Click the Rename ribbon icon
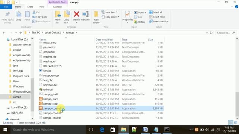This screenshot has height=134, width=239. pyautogui.click(x=86, y=16)
